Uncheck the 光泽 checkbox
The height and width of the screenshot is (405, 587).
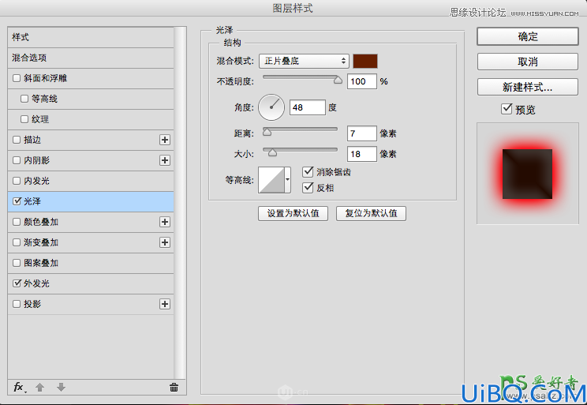[17, 201]
